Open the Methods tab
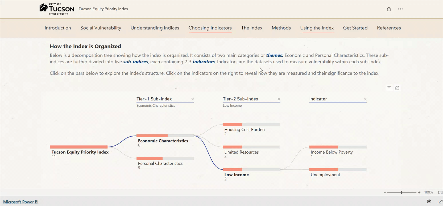Viewport: 443px width, 206px height. click(x=281, y=28)
